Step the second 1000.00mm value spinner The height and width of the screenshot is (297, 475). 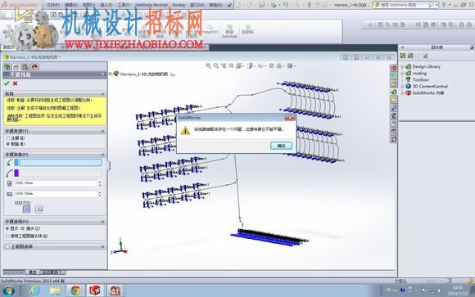click(x=100, y=193)
